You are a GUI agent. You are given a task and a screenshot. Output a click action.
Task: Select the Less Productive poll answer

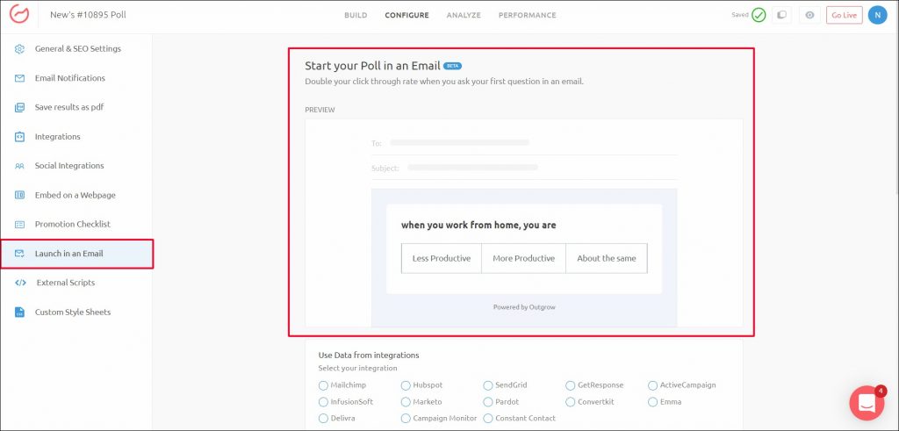click(x=442, y=258)
